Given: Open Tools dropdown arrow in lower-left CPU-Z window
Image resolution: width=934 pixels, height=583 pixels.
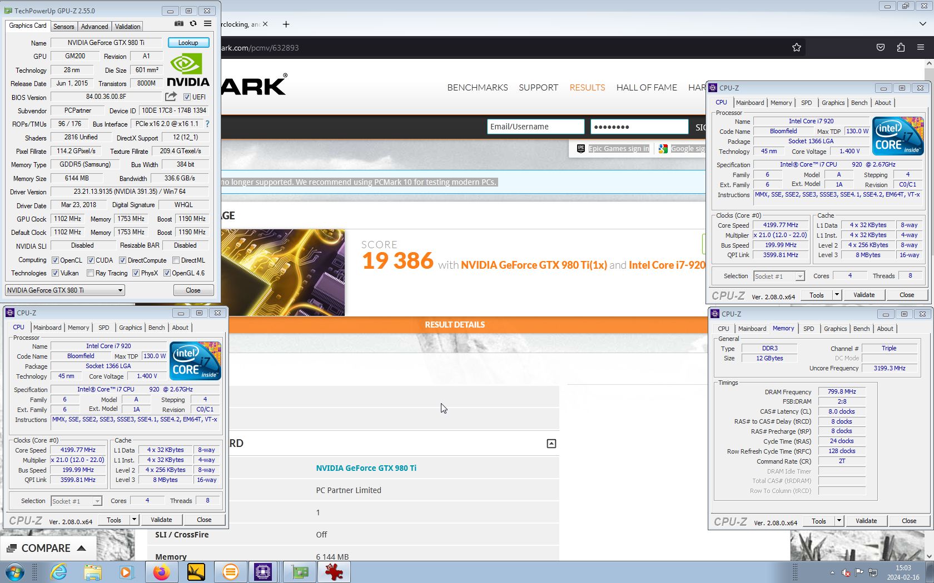Looking at the screenshot, I should pos(134,520).
